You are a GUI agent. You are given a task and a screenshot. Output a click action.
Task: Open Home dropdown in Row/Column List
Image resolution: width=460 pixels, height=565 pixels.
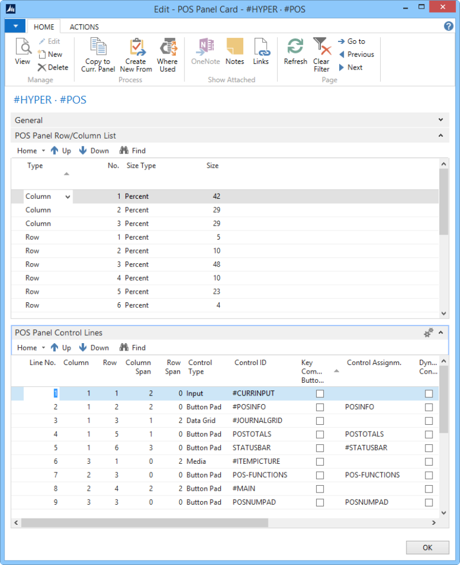tap(31, 151)
